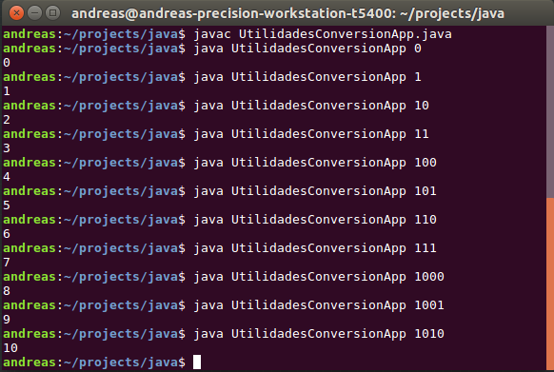This screenshot has height=372, width=554.
Task: Click the command with argument 0
Action: (307, 49)
